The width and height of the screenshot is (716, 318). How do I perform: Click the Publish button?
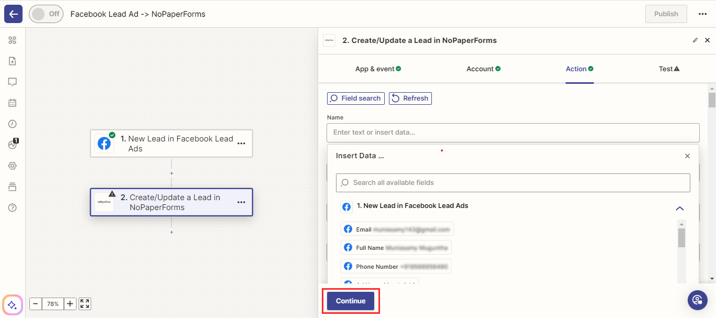pos(666,14)
